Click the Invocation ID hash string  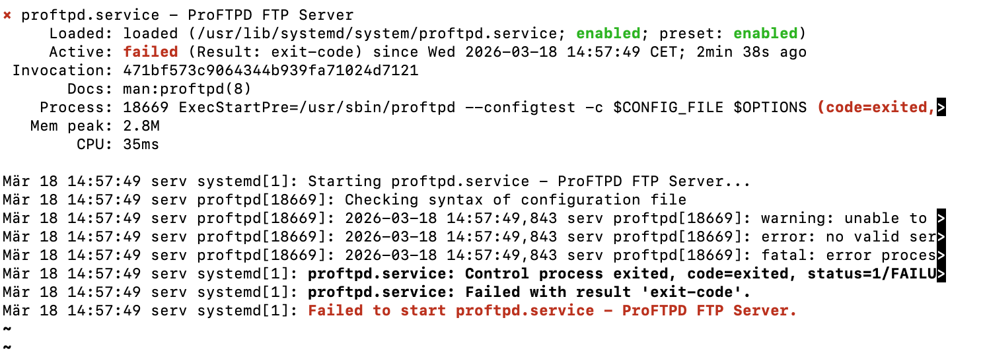(x=270, y=71)
